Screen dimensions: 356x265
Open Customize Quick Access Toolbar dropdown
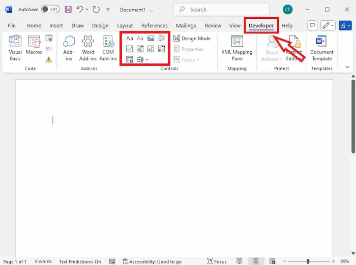click(108, 10)
